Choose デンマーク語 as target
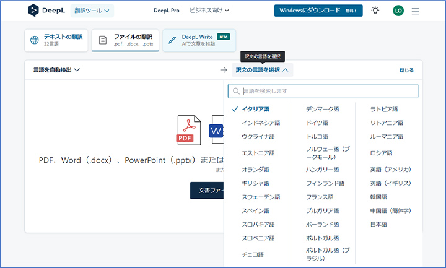Image resolution: width=446 pixels, height=268 pixels. pyautogui.click(x=322, y=109)
